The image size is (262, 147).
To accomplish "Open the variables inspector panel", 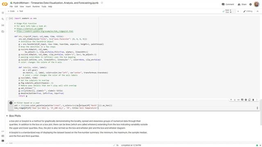I will point(3,25).
